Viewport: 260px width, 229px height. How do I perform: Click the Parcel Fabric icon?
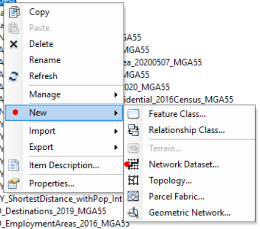point(133,196)
